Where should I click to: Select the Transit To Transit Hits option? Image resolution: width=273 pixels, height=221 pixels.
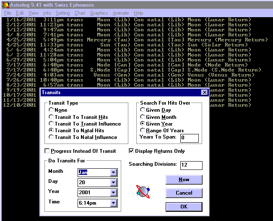pos(51,117)
